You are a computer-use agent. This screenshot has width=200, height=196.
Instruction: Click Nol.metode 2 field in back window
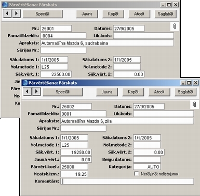click(x=127, y=67)
